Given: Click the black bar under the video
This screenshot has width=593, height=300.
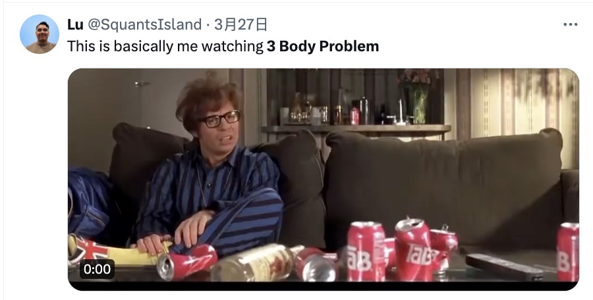Looking at the screenshot, I should [324, 286].
